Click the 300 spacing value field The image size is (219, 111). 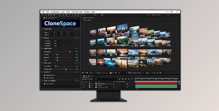pos(55,41)
